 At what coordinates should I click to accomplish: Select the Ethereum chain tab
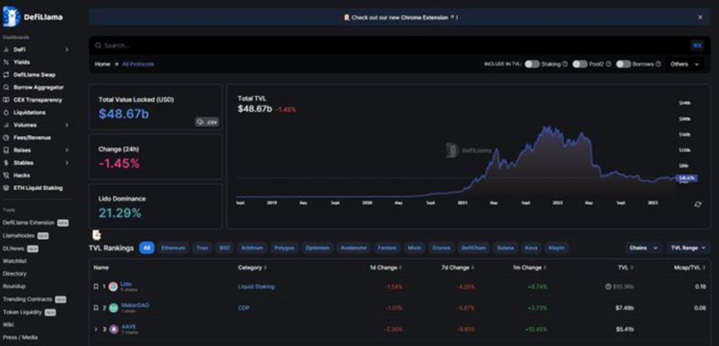tap(174, 248)
